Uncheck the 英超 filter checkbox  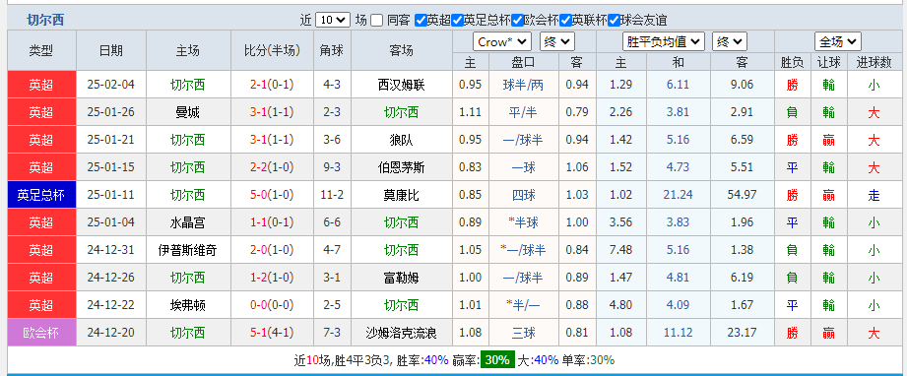point(421,21)
